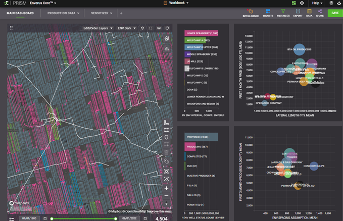Image resolution: width=343 pixels, height=221 pixels.
Task: Open the Help dropdown menu
Action: 317,3
